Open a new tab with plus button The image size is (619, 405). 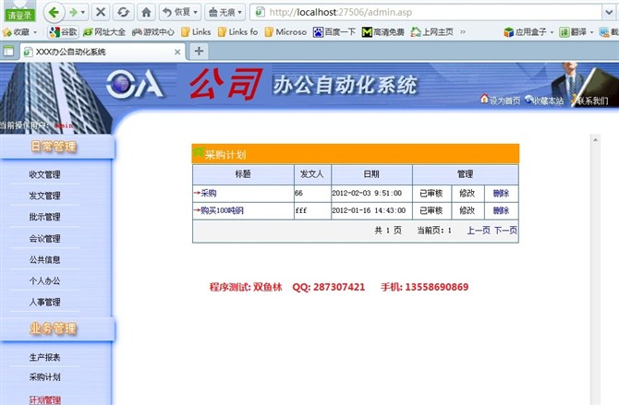click(x=199, y=52)
